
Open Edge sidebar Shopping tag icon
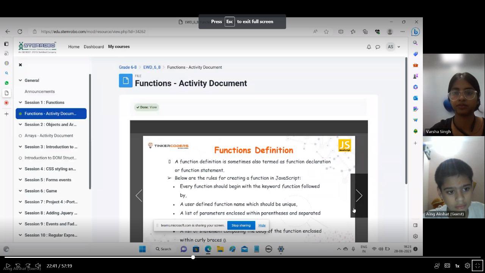[x=415, y=54]
